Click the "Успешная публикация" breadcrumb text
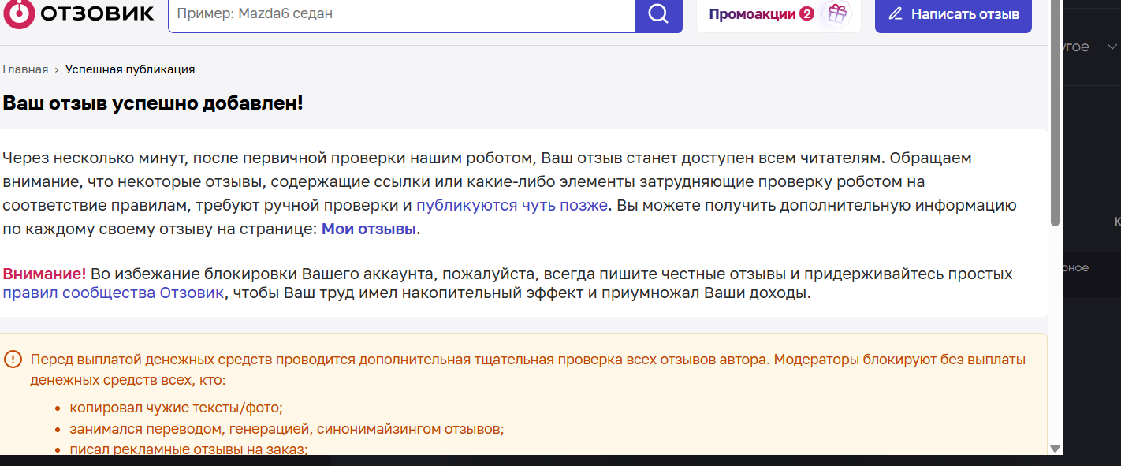This screenshot has width=1121, height=466. [130, 69]
